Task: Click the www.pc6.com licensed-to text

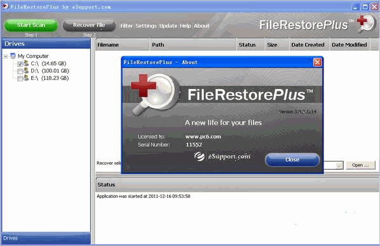Action: point(203,137)
